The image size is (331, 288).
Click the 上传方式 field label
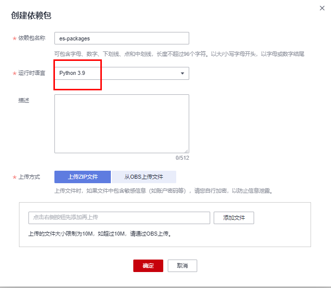29,177
